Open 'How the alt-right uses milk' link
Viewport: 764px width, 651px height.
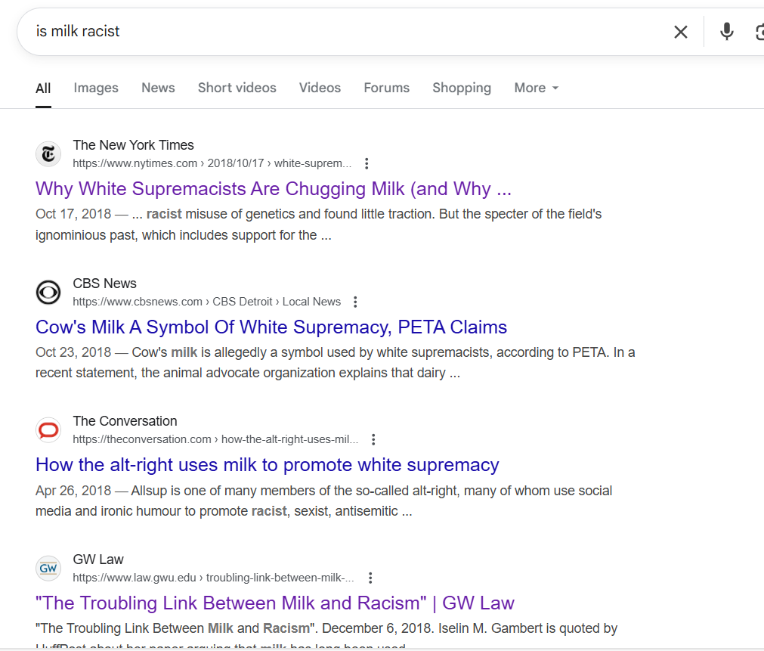(267, 465)
